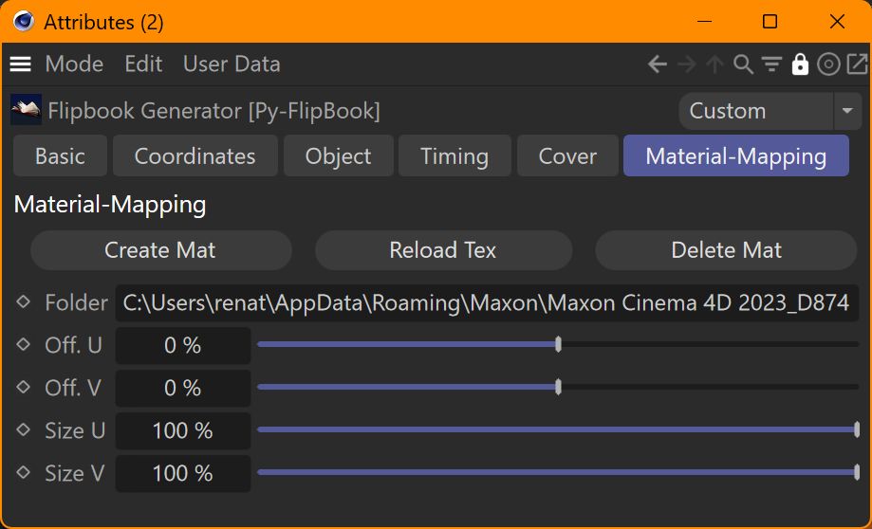The width and height of the screenshot is (872, 529).
Task: Toggle the lock element icon
Action: 800,64
